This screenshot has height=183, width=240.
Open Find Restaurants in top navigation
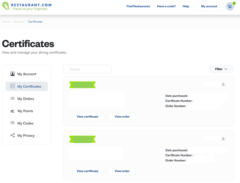tap(138, 6)
